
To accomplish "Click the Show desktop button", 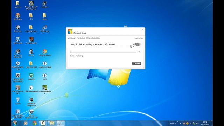I will 212,123.
